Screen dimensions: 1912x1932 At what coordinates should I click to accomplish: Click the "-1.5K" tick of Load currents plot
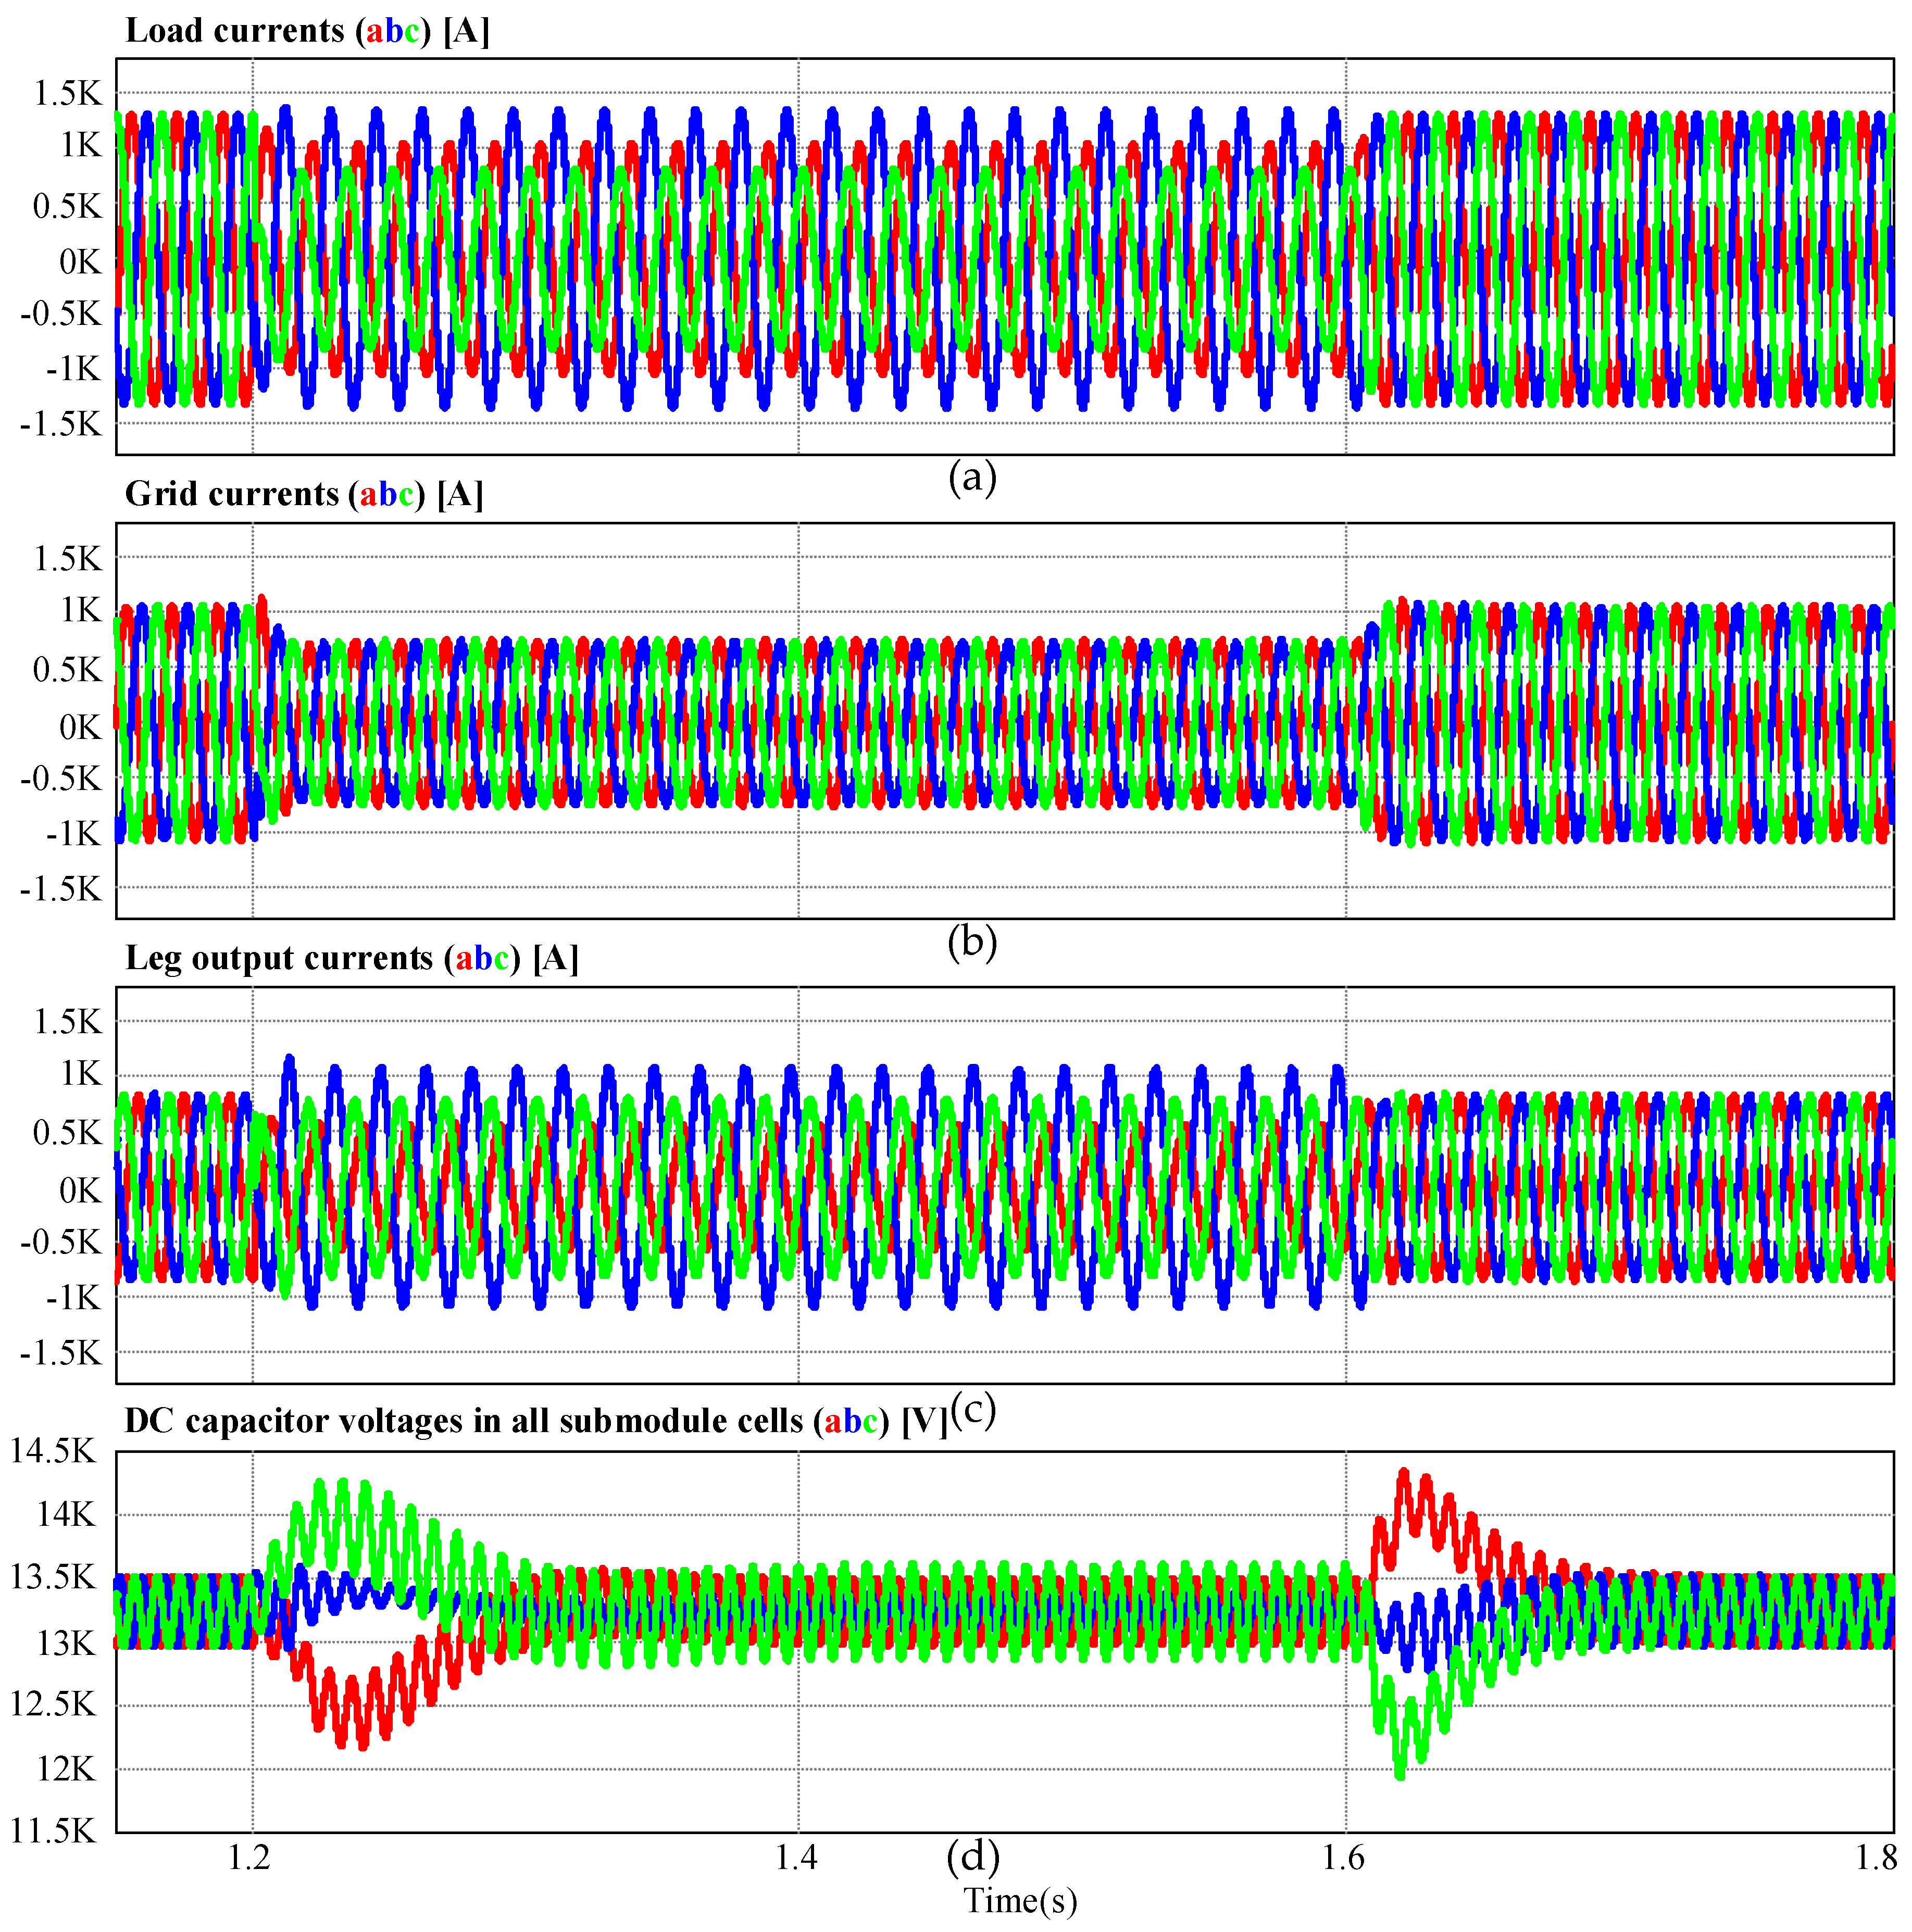coord(61,424)
